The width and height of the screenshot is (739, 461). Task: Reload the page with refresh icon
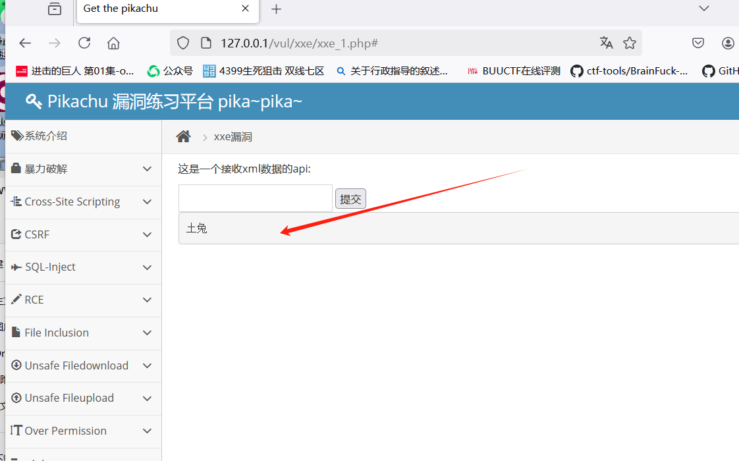click(x=84, y=43)
